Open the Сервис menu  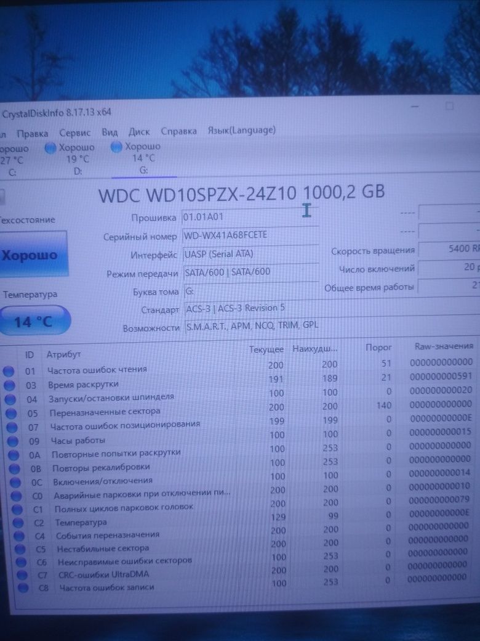point(74,133)
